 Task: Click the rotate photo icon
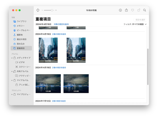139,10
